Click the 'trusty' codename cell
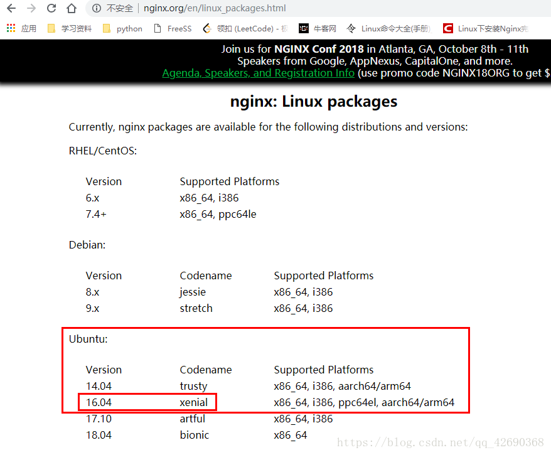This screenshot has height=455, width=551. tap(194, 387)
